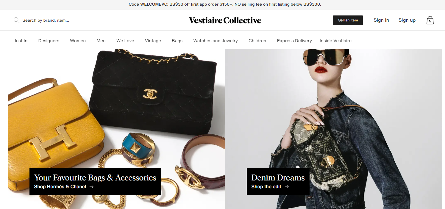Expand the Designers menu
Screen dimensions: 445x209
point(49,41)
